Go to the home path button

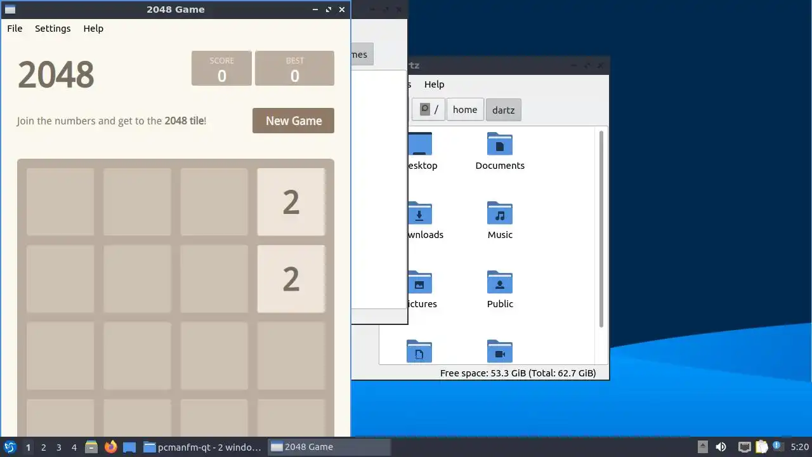tap(465, 110)
